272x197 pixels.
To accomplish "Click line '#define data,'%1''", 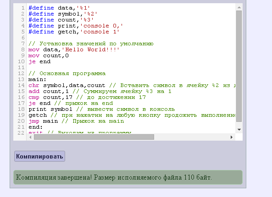I will coord(59,8).
